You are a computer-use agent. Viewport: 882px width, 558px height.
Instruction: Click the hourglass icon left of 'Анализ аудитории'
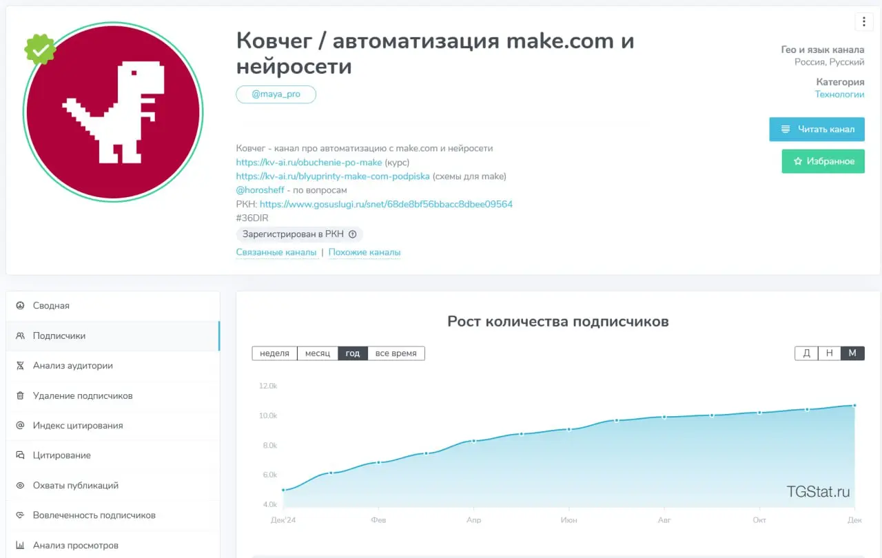coord(20,366)
